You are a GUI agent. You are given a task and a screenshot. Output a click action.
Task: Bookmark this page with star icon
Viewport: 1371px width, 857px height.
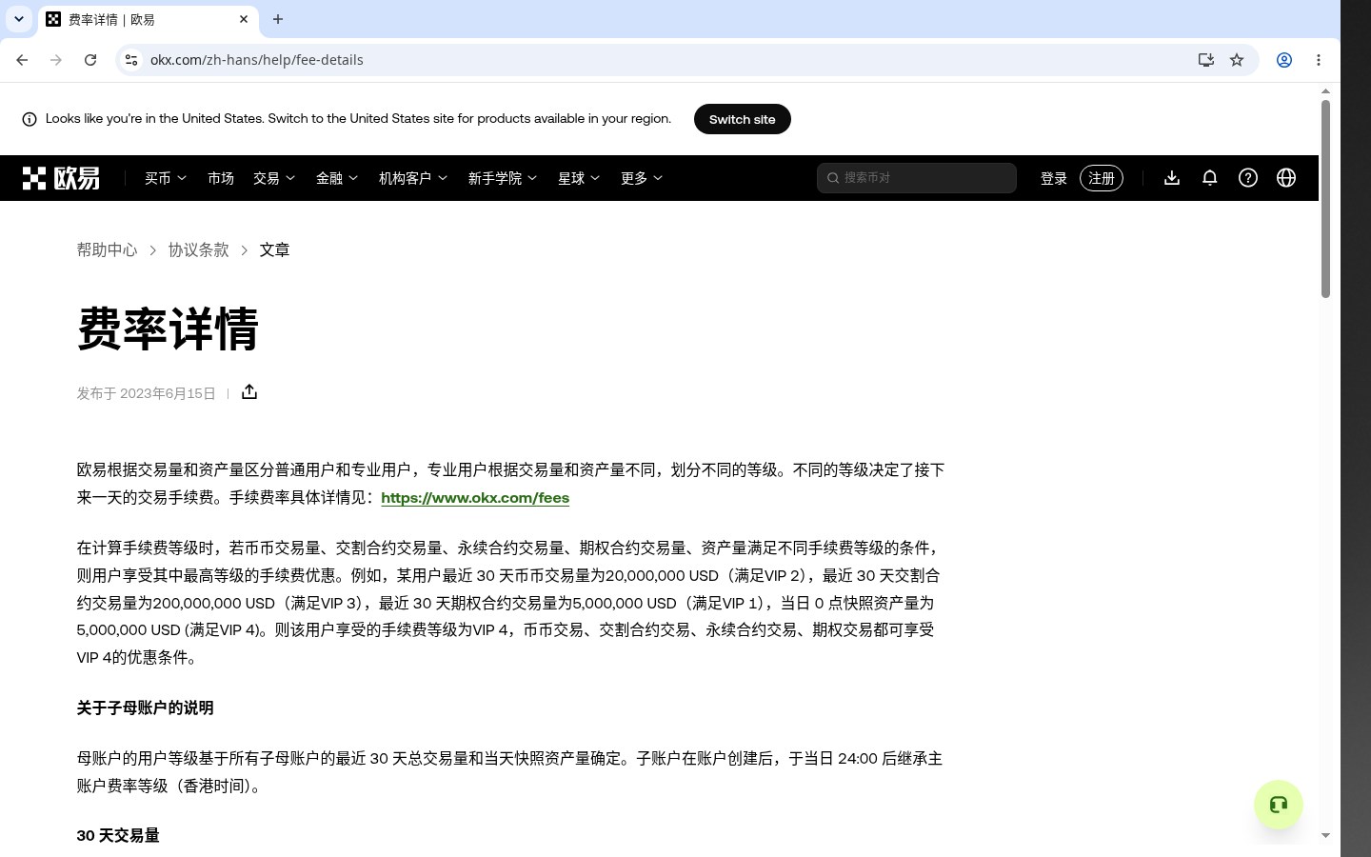1237,60
